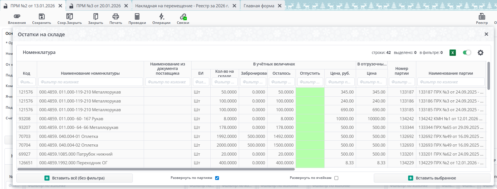Click the Сохранить save icon
The height and width of the screenshot is (189, 497).
(42, 17)
